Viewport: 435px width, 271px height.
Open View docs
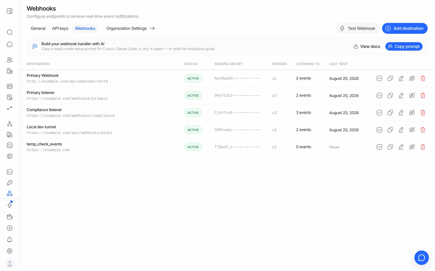pyautogui.click(x=367, y=46)
